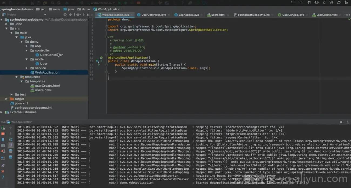Expand the aop package
This screenshot has height=188, width=351.
[26, 46]
